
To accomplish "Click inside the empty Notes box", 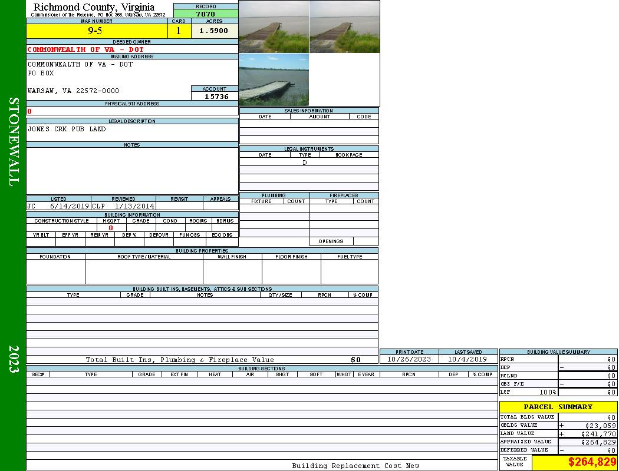I will 131,170.
